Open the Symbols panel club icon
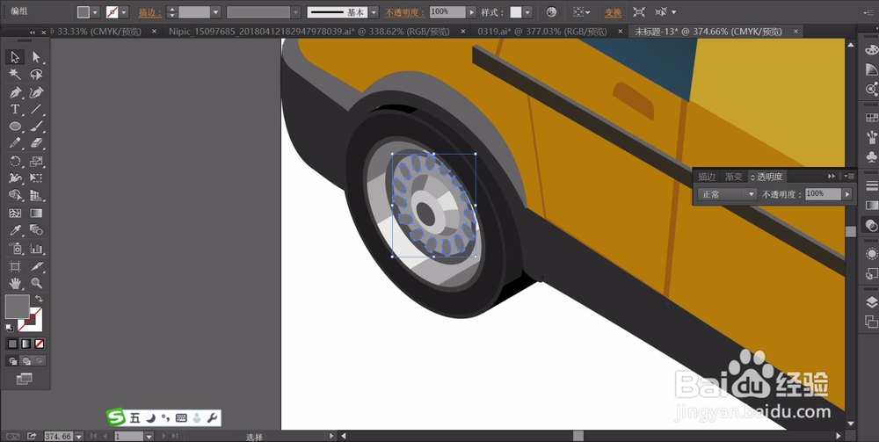Screen dimensions: 879x442 pos(871,156)
